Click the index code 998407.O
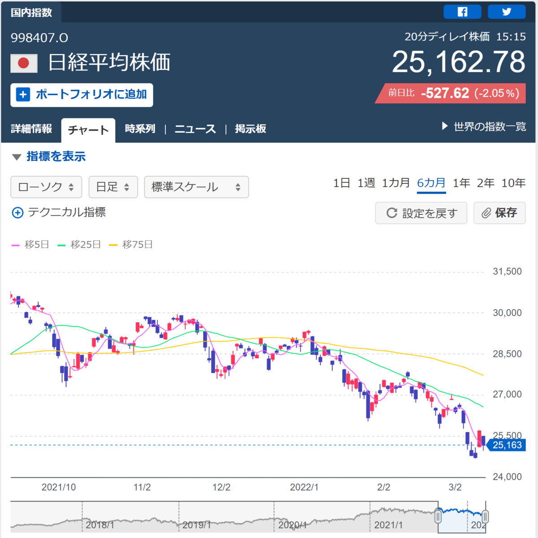 [39, 38]
